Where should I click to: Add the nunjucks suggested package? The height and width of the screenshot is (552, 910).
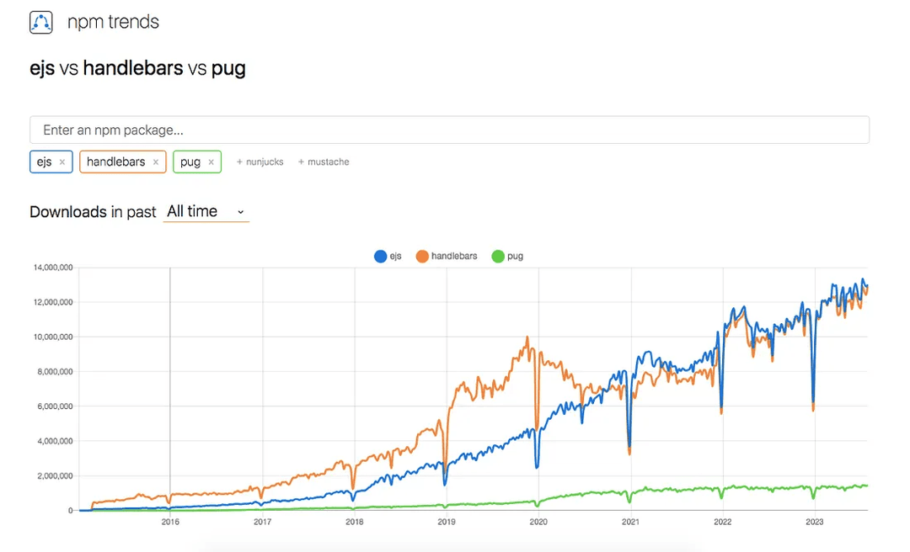pyautogui.click(x=260, y=162)
